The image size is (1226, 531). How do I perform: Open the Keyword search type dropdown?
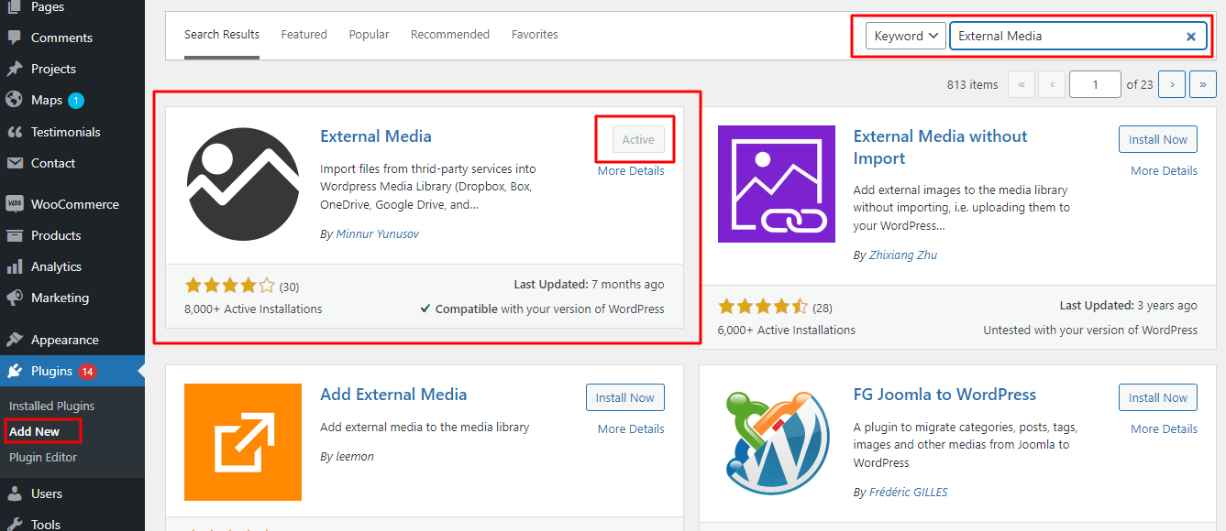coord(906,36)
